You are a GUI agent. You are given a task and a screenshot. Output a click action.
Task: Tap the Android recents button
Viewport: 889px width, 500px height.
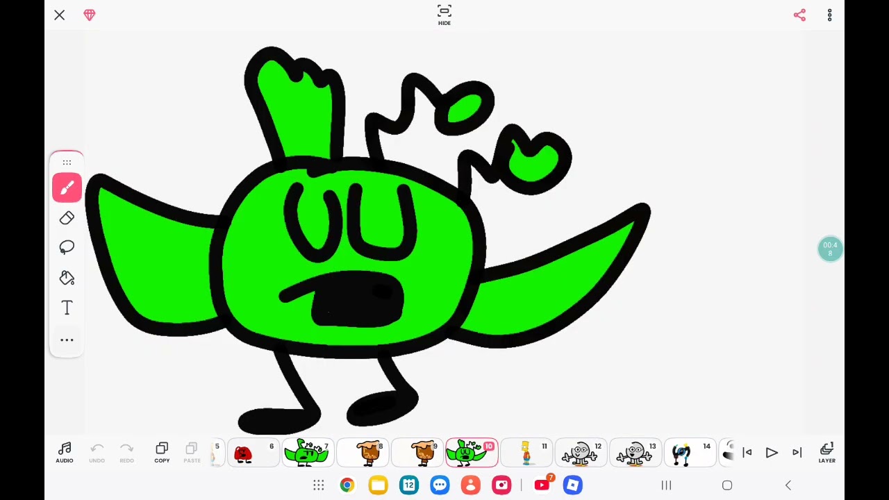pos(666,485)
